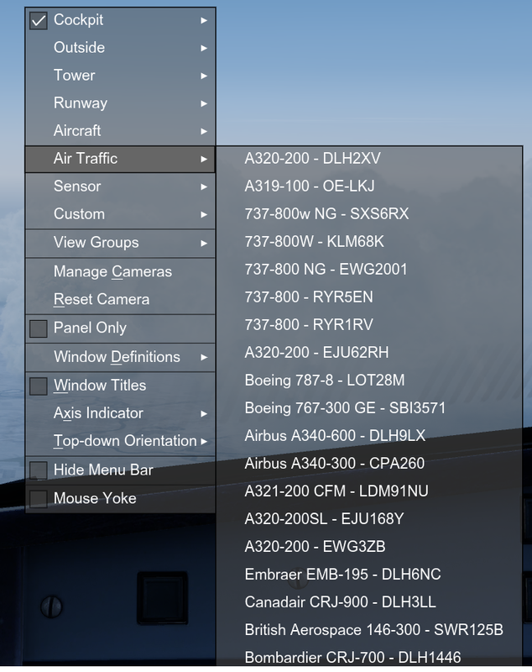Choose Manage Cameras from the menu
This screenshot has height=672, width=532.
point(120,271)
